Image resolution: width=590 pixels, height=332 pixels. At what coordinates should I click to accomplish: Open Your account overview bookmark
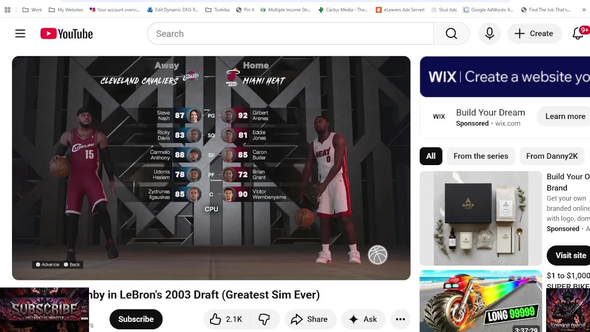pyautogui.click(x=115, y=10)
